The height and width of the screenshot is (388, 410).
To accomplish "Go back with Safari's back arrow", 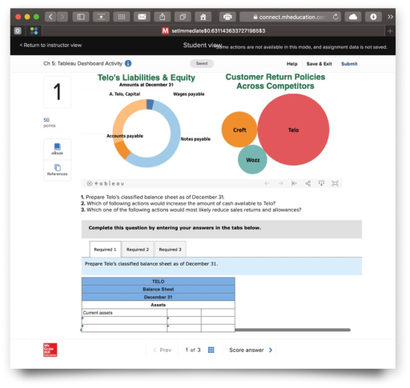I will (x=50, y=17).
